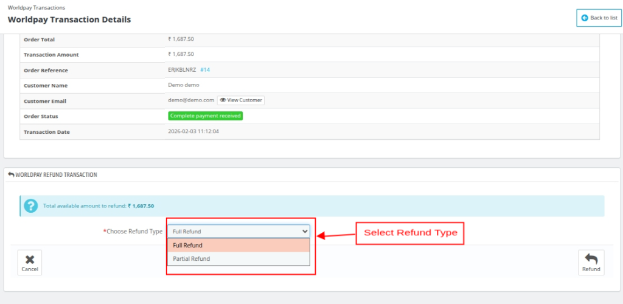Click the arrow icon in Worldpay Refund Transaction header
Image resolution: width=623 pixels, height=304 pixels.
10,174
